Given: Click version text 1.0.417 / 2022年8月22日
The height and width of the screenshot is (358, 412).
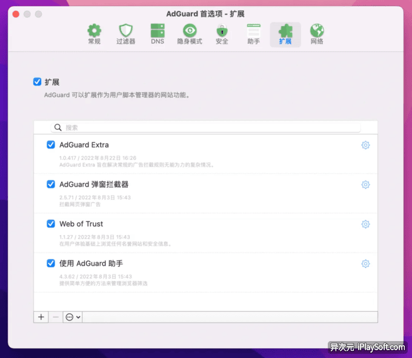Looking at the screenshot, I should point(98,158).
